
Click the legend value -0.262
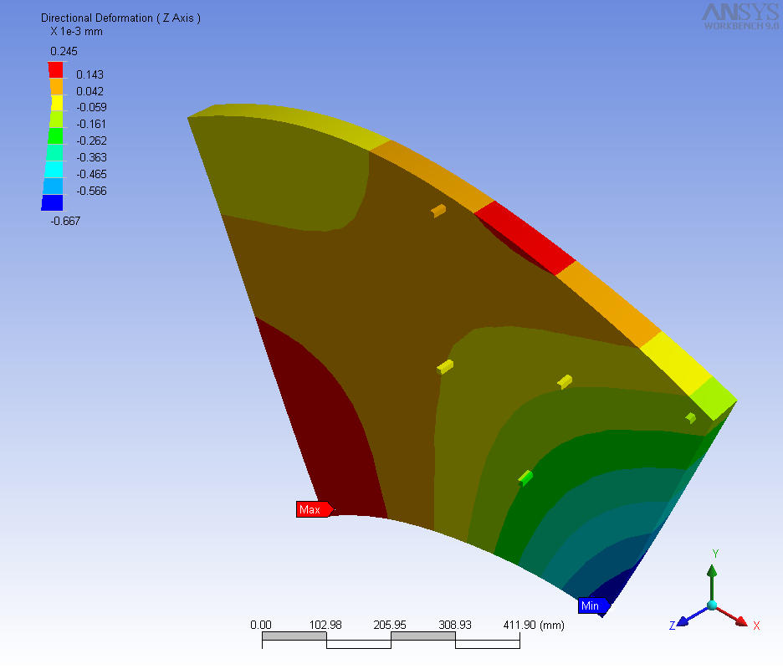(92, 140)
